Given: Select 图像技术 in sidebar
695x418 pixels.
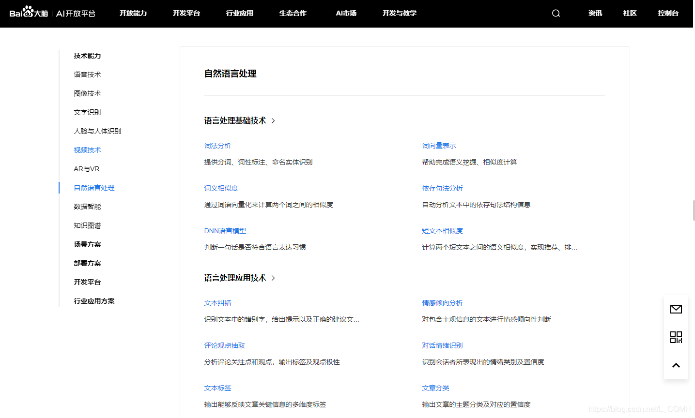Looking at the screenshot, I should pos(88,93).
